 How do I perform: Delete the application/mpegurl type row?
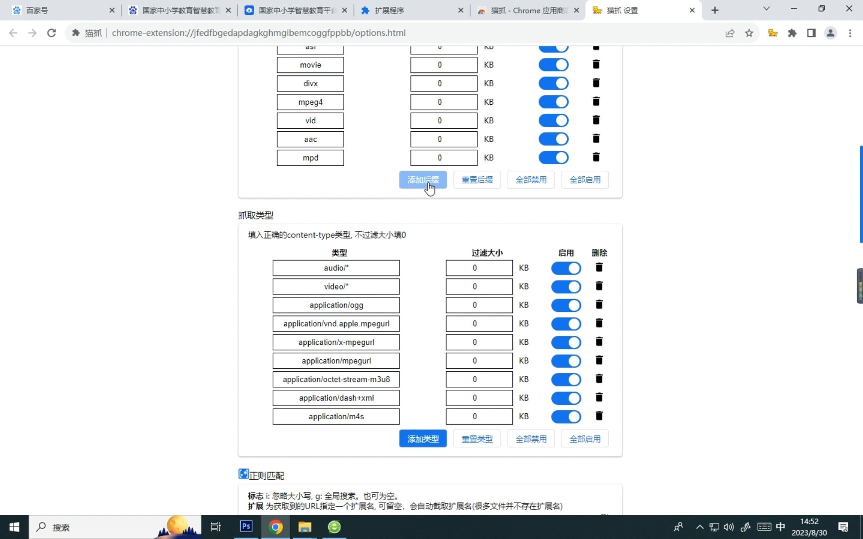coord(599,360)
